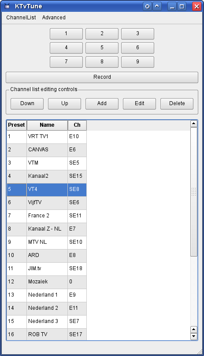The image size is (204, 356).
Task: Click the shade arrow title bar button
Action: (157, 6)
